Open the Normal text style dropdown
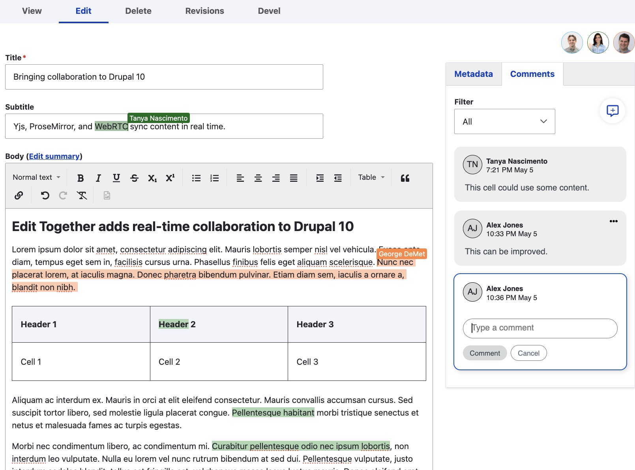Image resolution: width=635 pixels, height=470 pixels. coord(36,177)
